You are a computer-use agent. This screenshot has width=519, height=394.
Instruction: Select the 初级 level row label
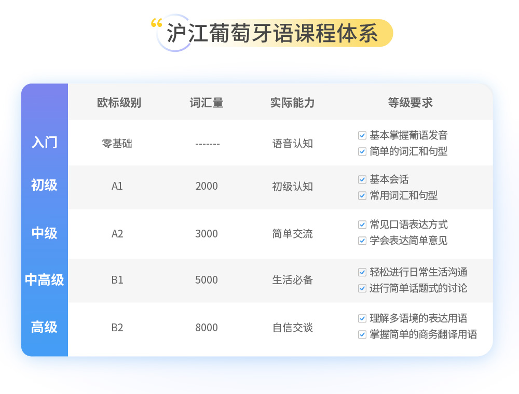point(45,185)
